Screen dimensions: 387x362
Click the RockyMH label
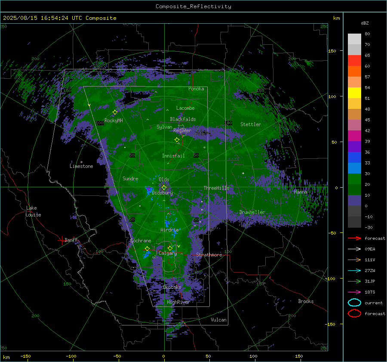114,121
